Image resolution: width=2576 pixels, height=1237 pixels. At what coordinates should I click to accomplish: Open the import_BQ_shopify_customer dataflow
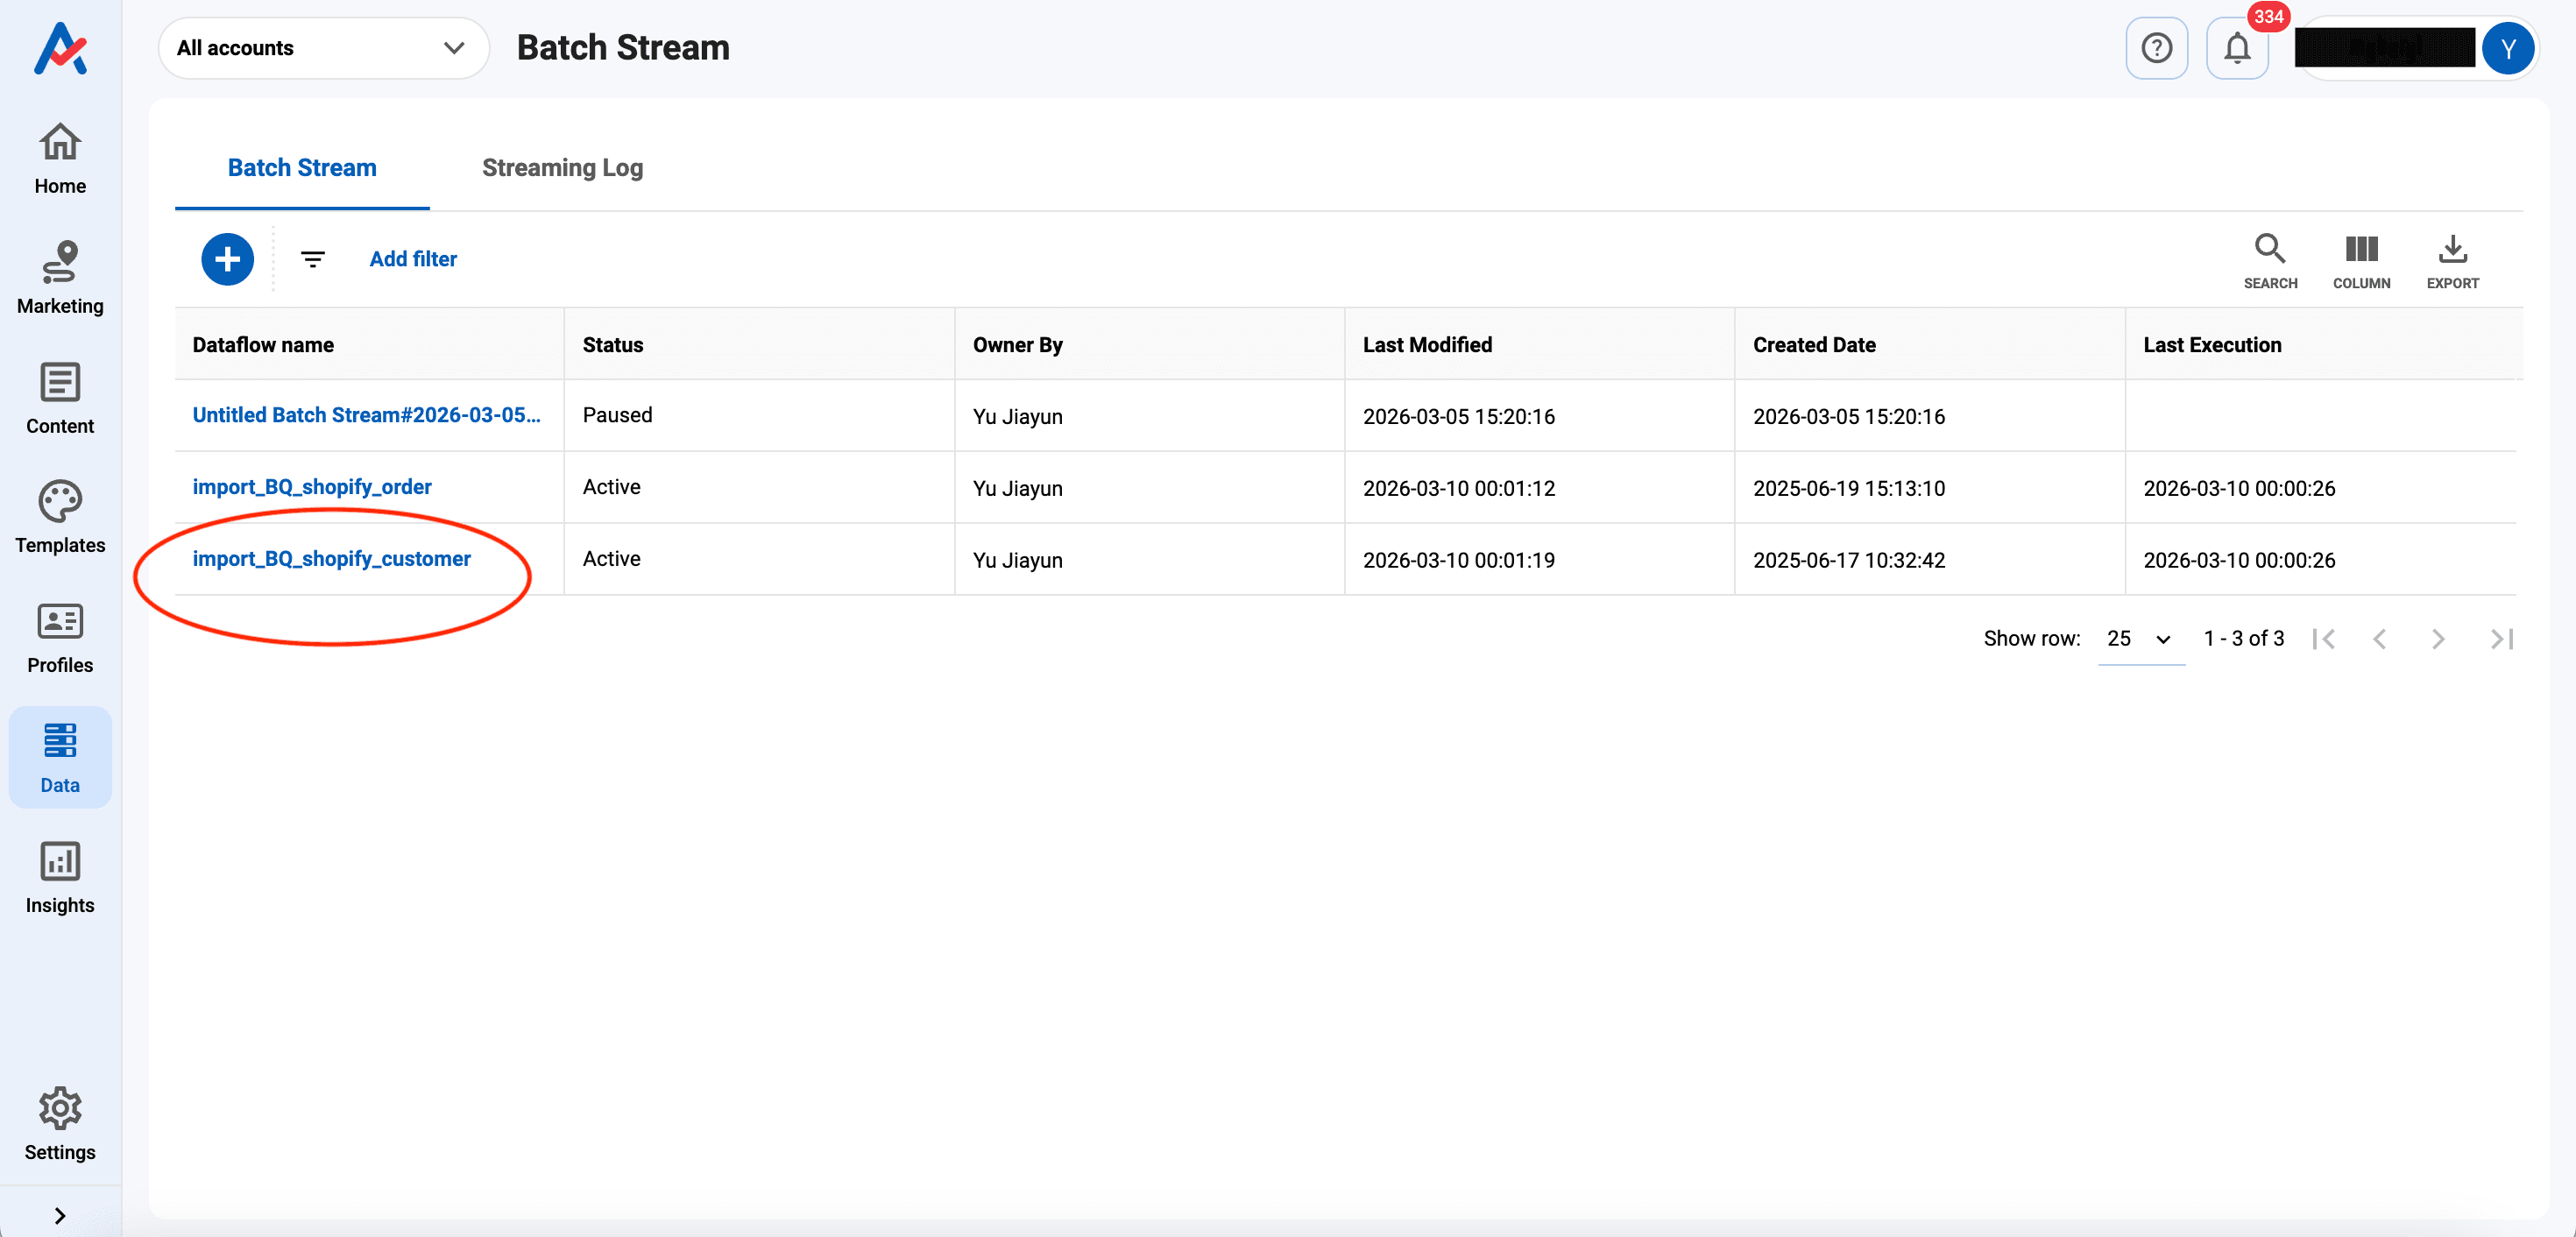coord(332,558)
